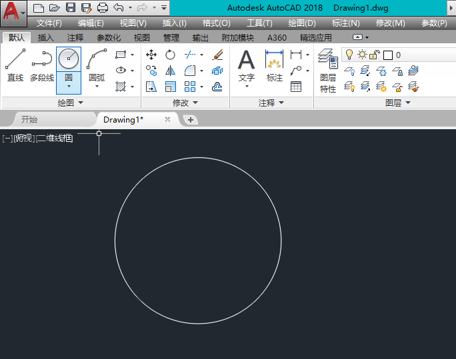Expand the Trim tool dropdown arrow

point(201,55)
